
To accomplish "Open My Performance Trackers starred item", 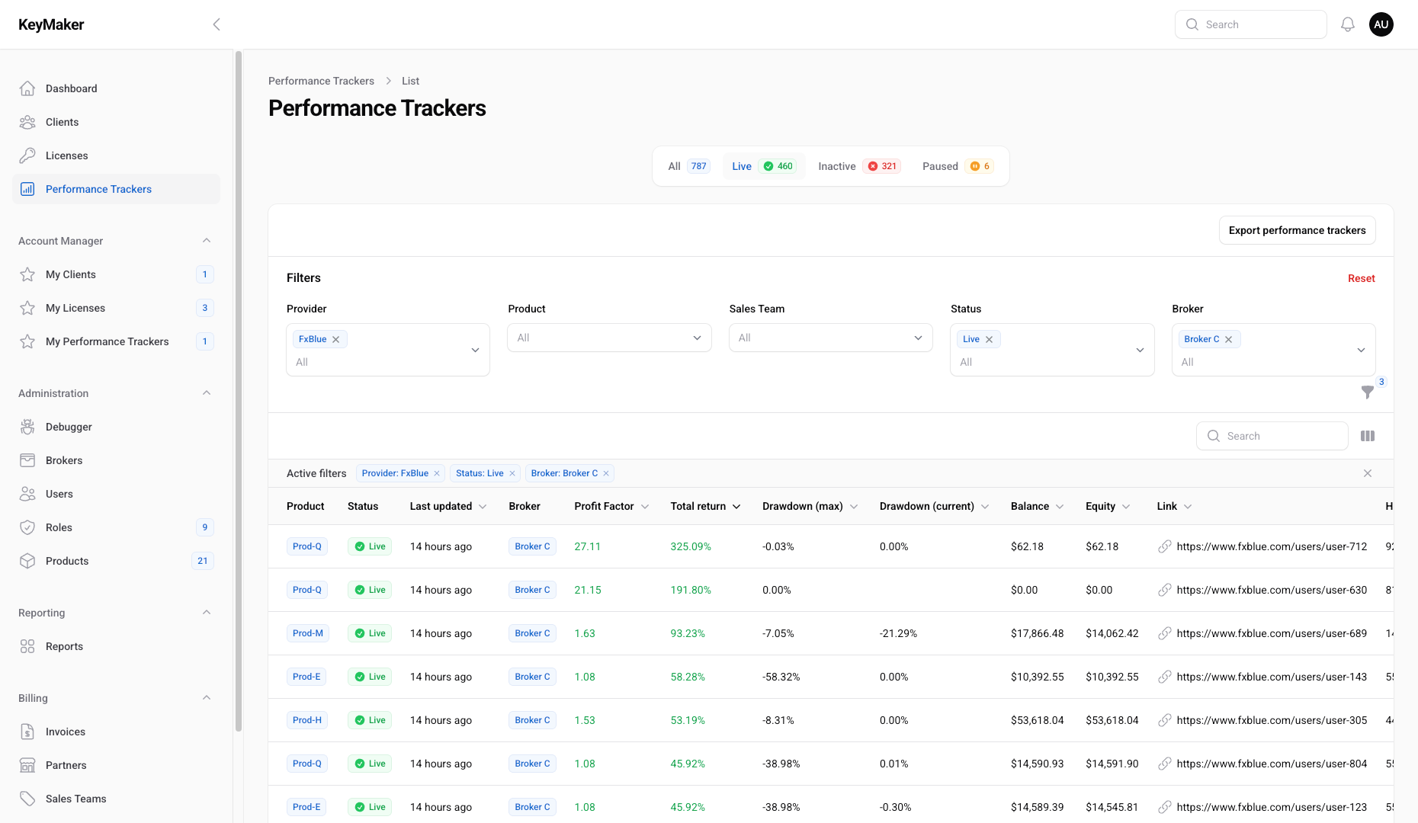I will tap(116, 341).
